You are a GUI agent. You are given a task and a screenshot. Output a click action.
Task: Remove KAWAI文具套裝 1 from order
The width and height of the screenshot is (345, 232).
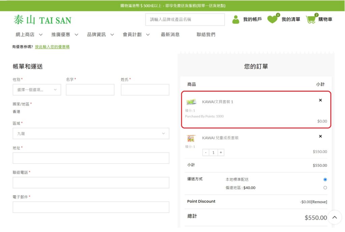[x=320, y=100]
